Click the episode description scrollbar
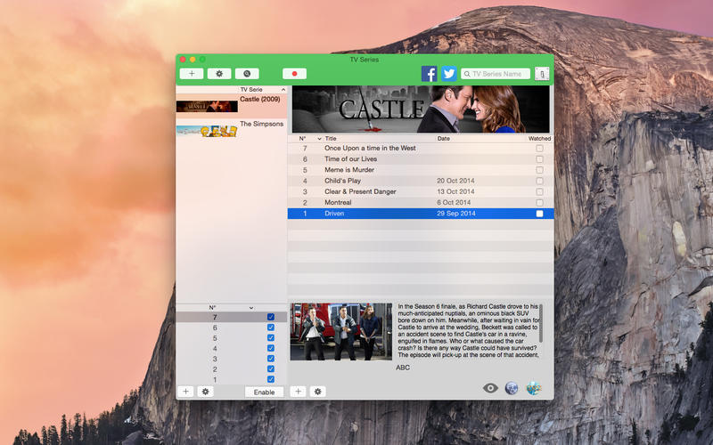This screenshot has height=445, width=713. [541, 320]
